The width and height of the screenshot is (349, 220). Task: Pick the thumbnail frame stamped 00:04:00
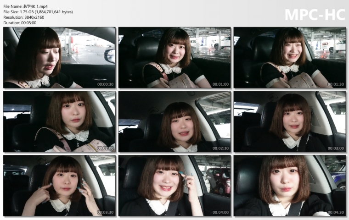pos(174,186)
